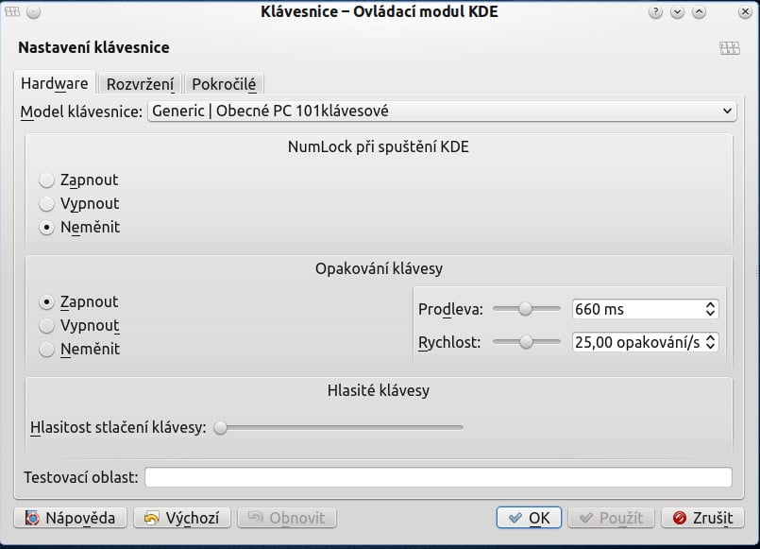Open the Rozvržení tab
This screenshot has height=549, width=760.
coord(140,84)
